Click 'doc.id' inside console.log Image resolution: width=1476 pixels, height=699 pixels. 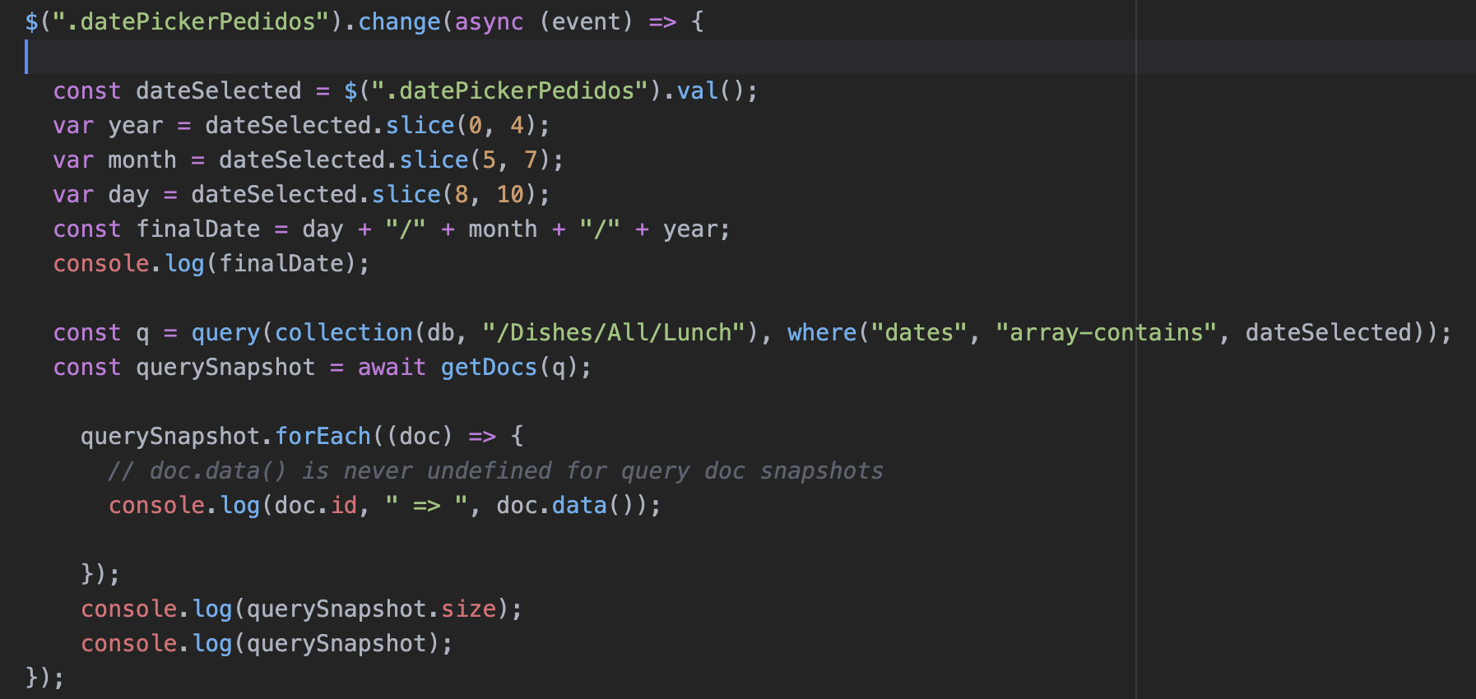316,505
